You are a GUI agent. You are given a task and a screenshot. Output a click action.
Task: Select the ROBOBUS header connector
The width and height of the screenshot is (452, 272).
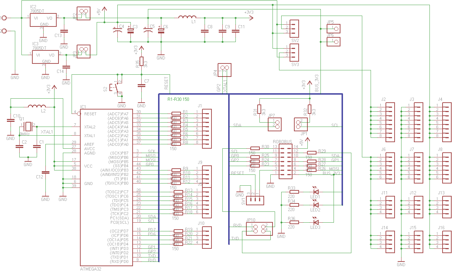[285, 161]
